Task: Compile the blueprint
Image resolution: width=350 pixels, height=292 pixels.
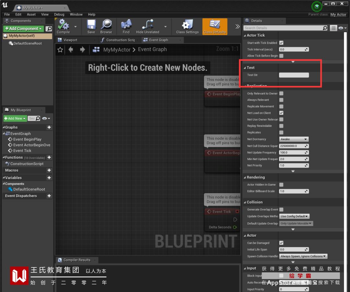Action: [x=63, y=27]
